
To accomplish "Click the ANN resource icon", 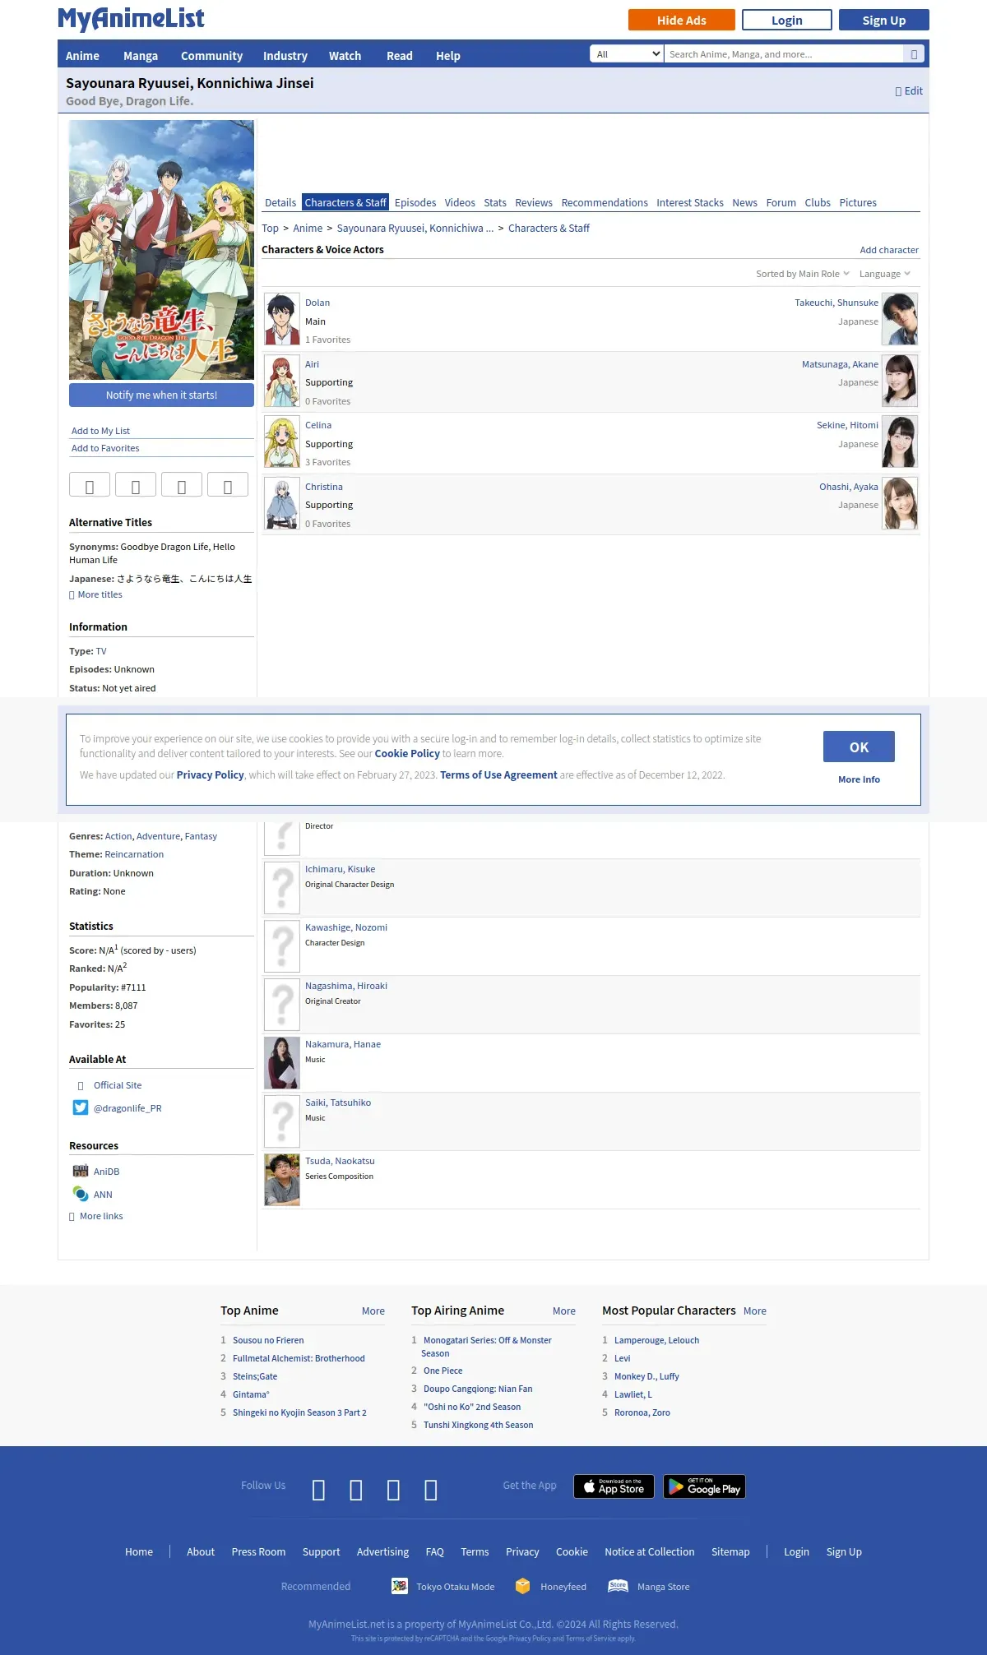I will click(x=81, y=1194).
